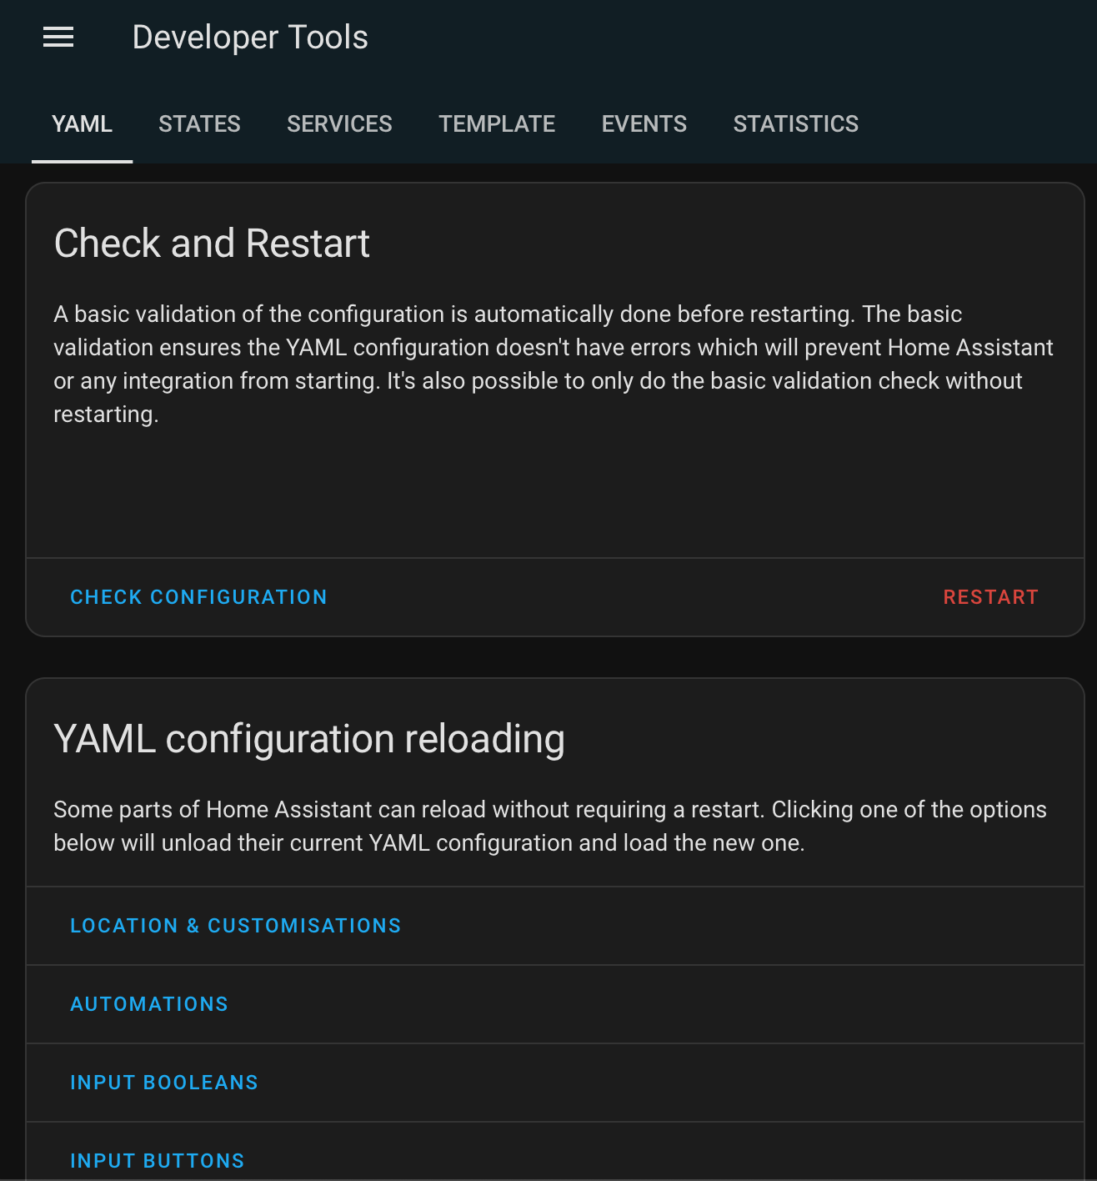The width and height of the screenshot is (1097, 1181).
Task: Select the Events tab
Action: click(x=644, y=124)
